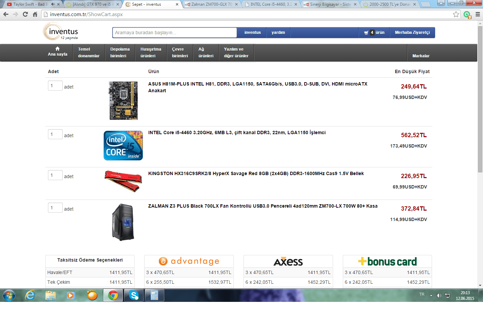The width and height of the screenshot is (483, 322).
Task: Click the address bar URL
Action: [86, 14]
